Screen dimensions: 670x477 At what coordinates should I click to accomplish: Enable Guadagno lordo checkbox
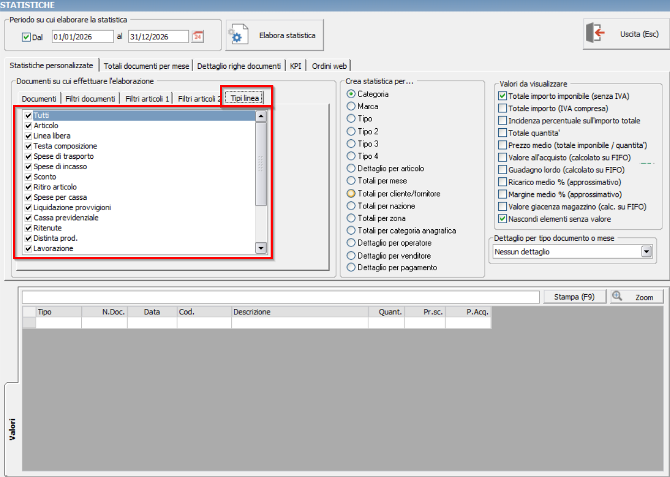[502, 170]
